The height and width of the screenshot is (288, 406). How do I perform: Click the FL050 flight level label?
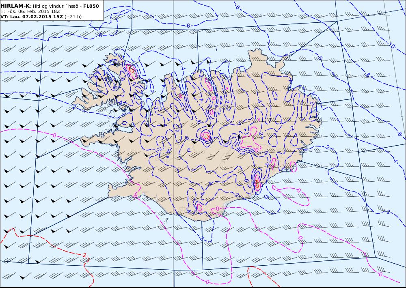point(91,6)
